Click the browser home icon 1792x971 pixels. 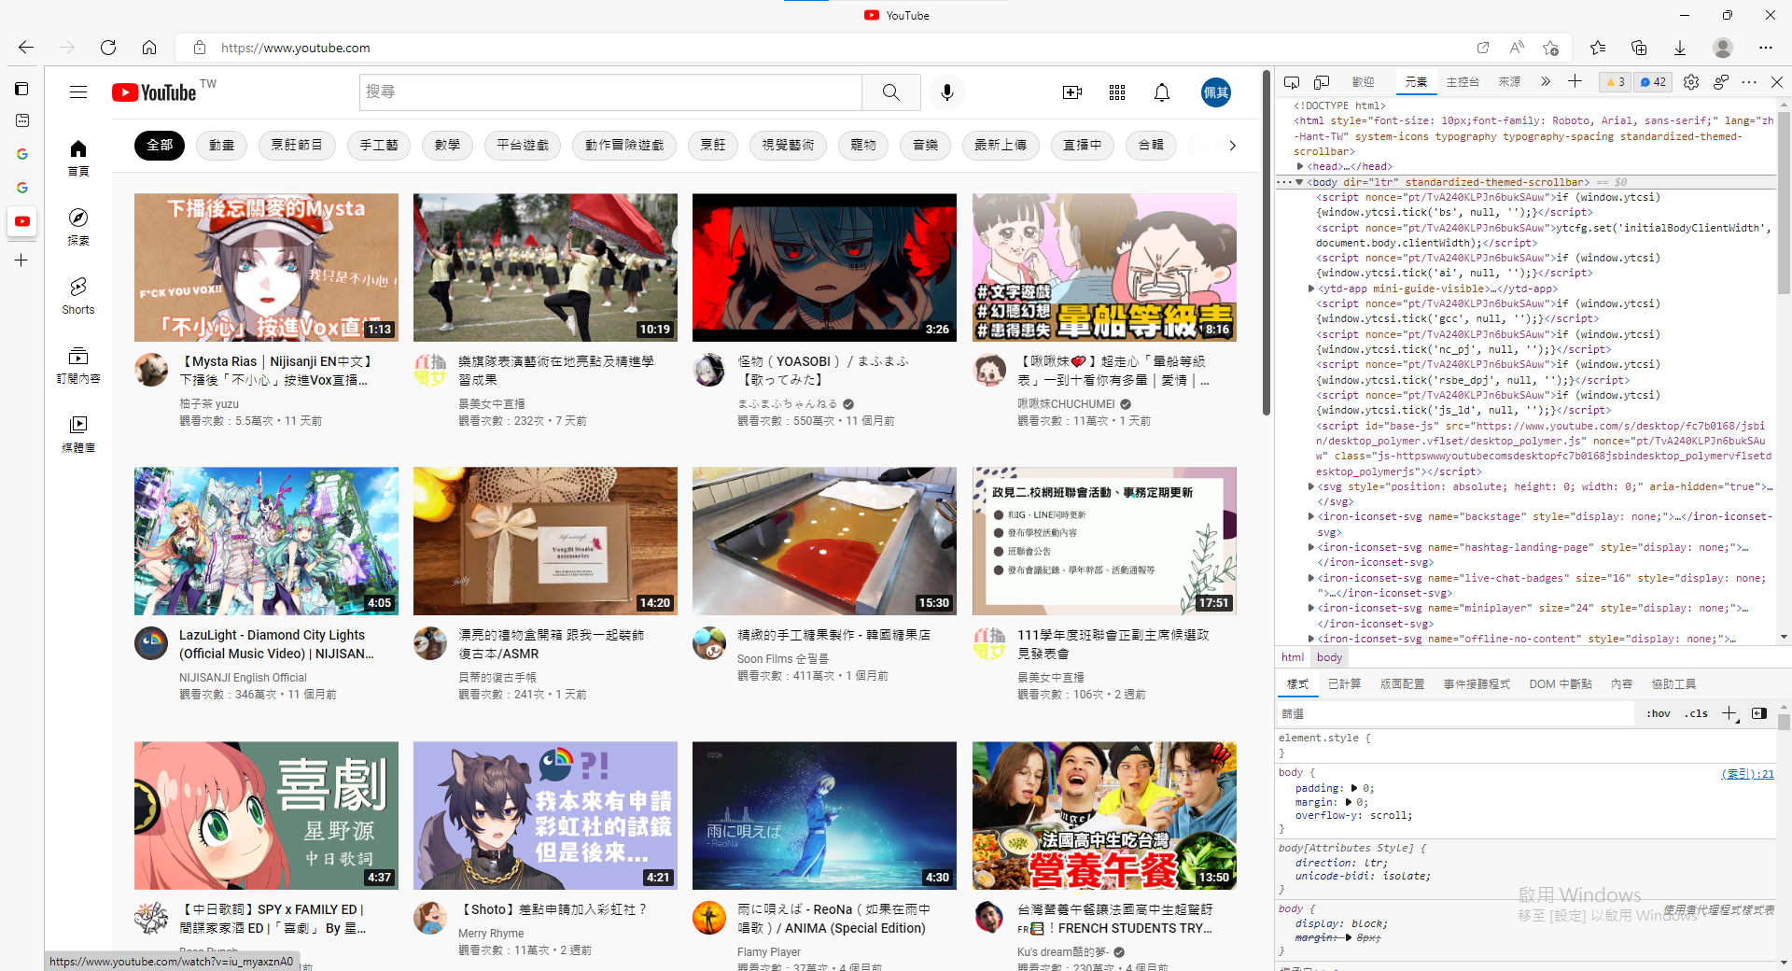pyautogui.click(x=149, y=48)
